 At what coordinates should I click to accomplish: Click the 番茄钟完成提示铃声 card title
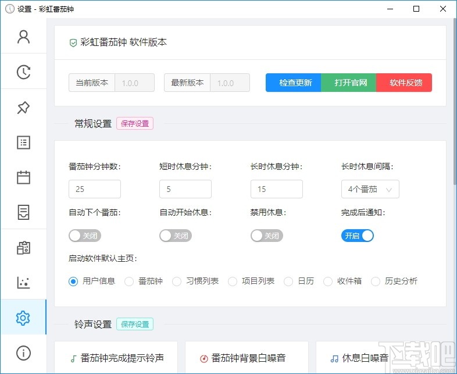pyautogui.click(x=122, y=358)
